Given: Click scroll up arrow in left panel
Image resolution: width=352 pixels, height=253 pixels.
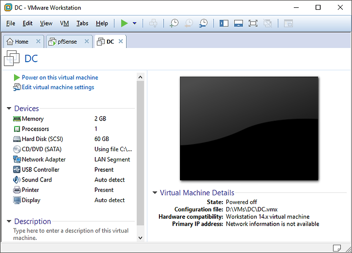Looking at the screenshot, I should [140, 77].
